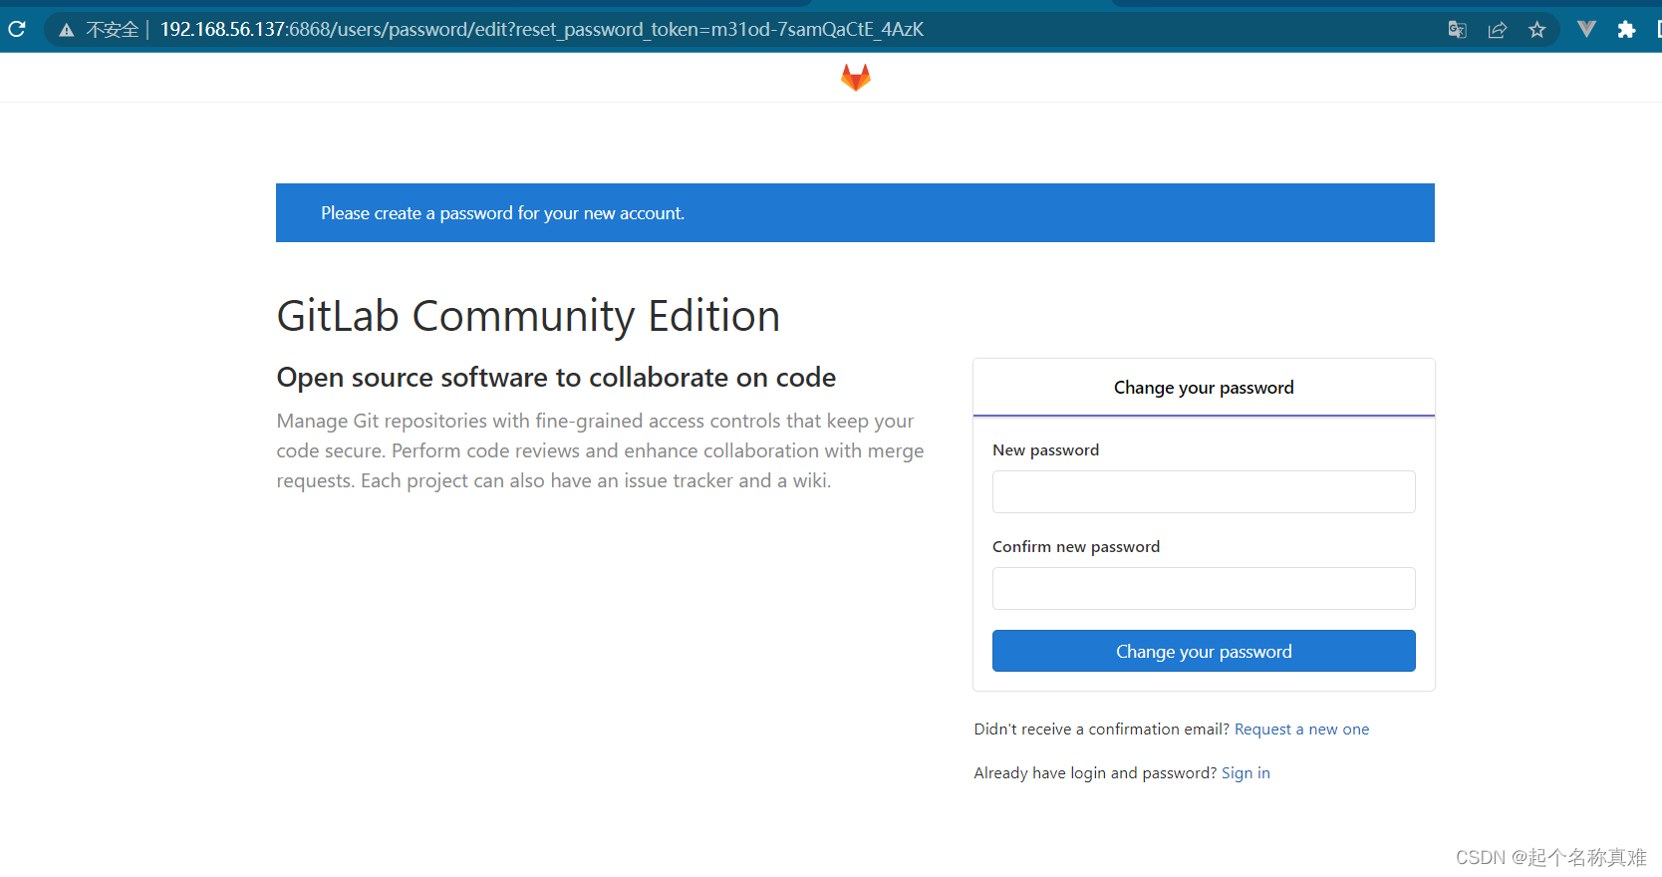Click the insecure site warning triangle icon

point(67,30)
